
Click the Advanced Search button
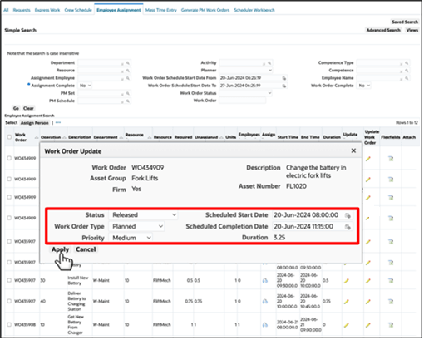pyautogui.click(x=383, y=31)
